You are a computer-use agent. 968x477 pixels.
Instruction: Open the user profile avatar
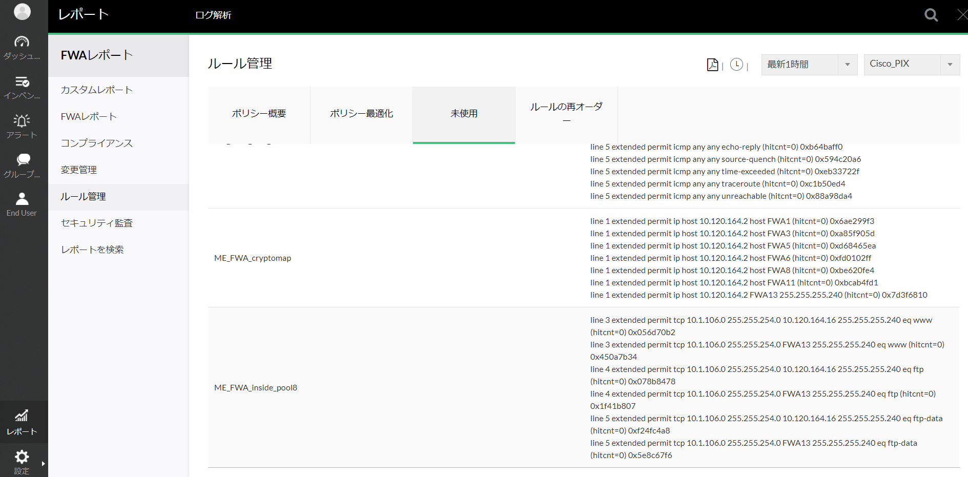22,11
